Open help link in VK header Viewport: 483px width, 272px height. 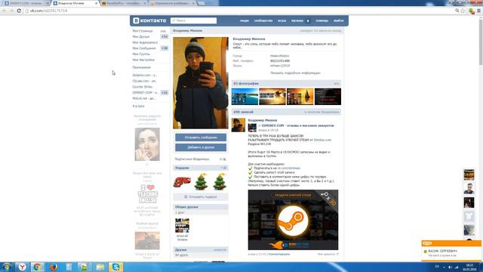322,20
